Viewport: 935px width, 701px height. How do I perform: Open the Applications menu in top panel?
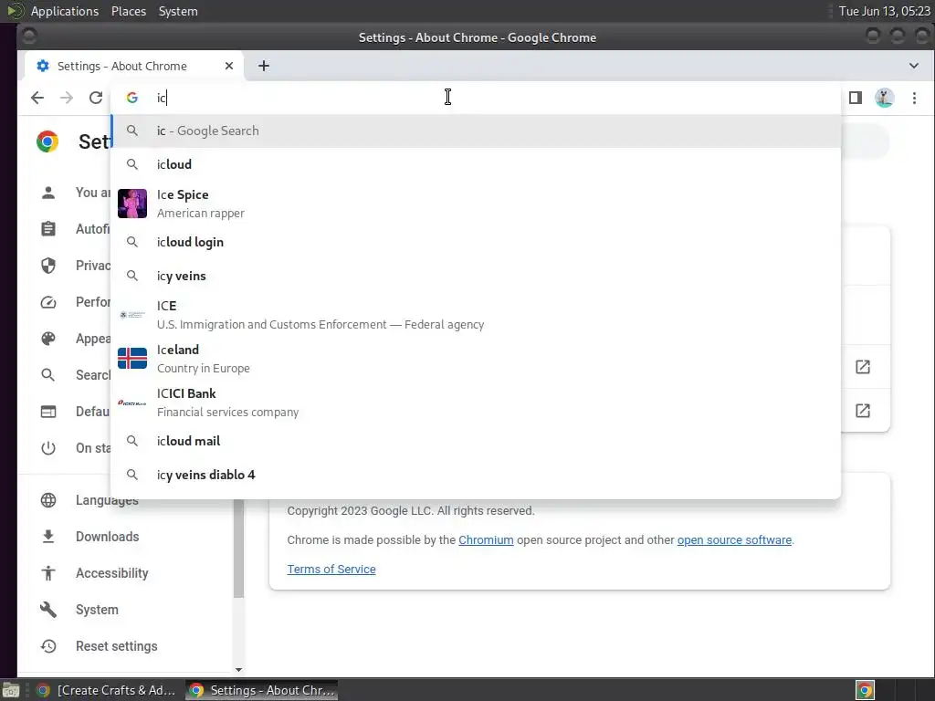click(x=65, y=11)
